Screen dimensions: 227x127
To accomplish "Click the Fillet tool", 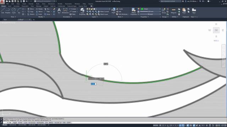I will click(x=47, y=12).
